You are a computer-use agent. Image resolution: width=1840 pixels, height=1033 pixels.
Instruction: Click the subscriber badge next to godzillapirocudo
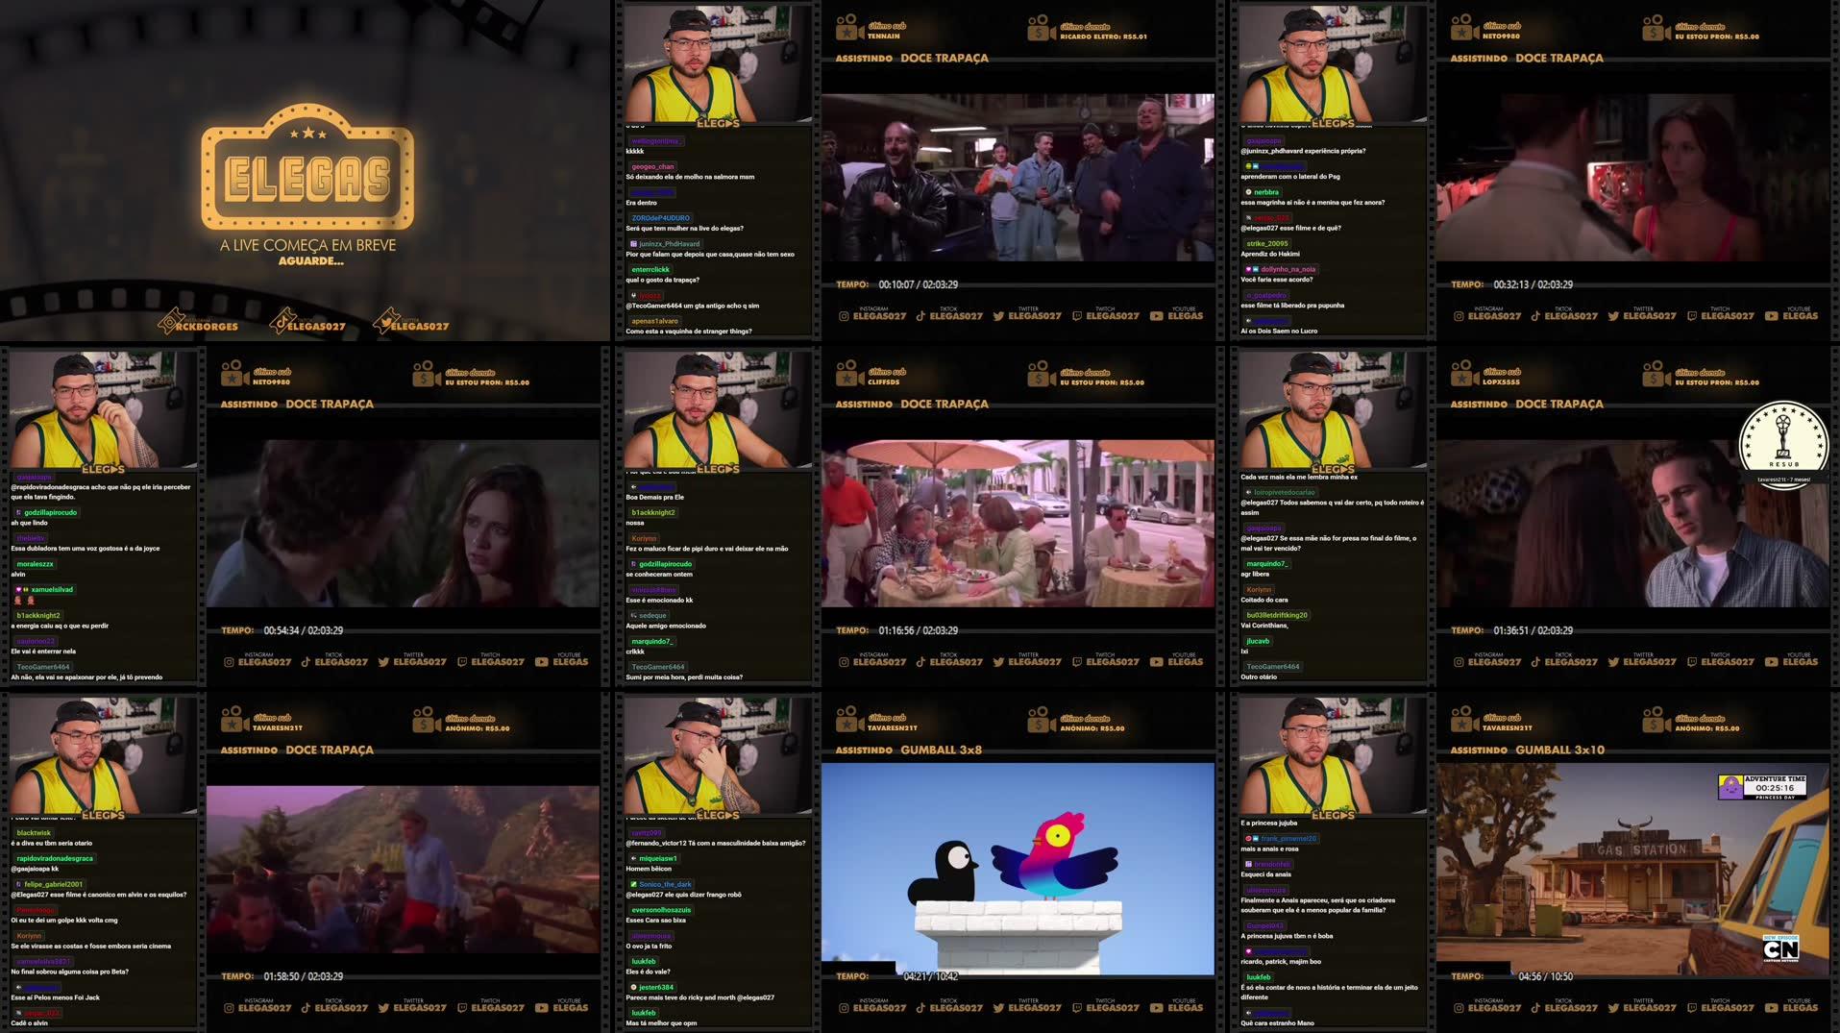(16, 513)
